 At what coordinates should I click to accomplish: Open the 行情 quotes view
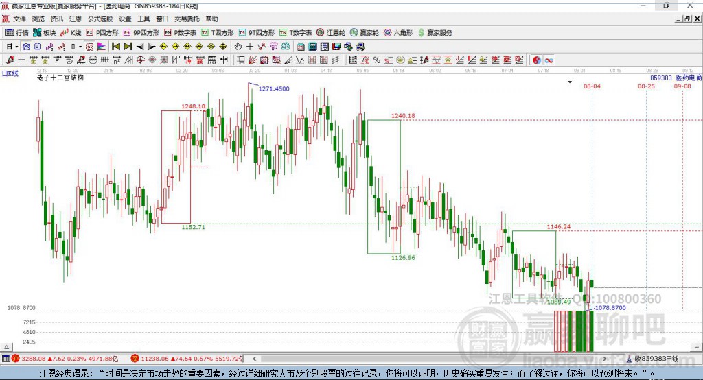click(x=16, y=33)
